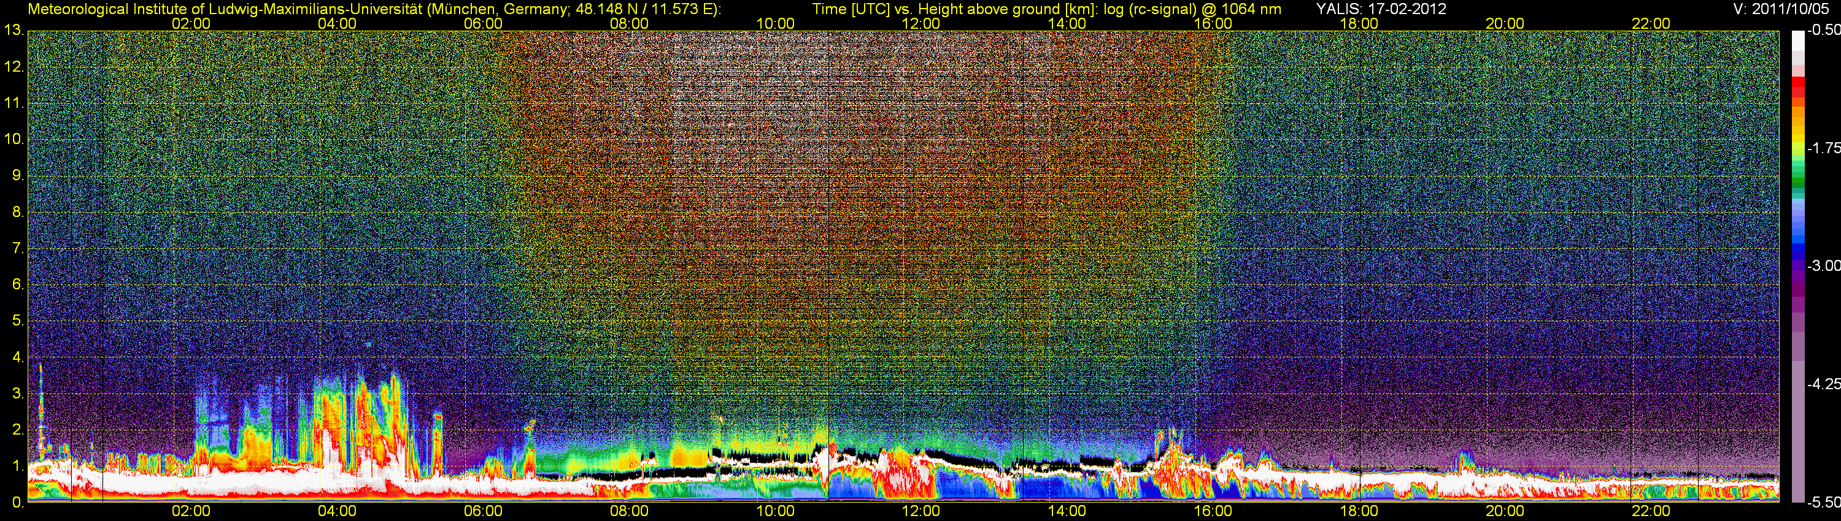Image resolution: width=1841 pixels, height=521 pixels.
Task: Pick the dark blue band of the color scale
Action: [x=1798, y=253]
